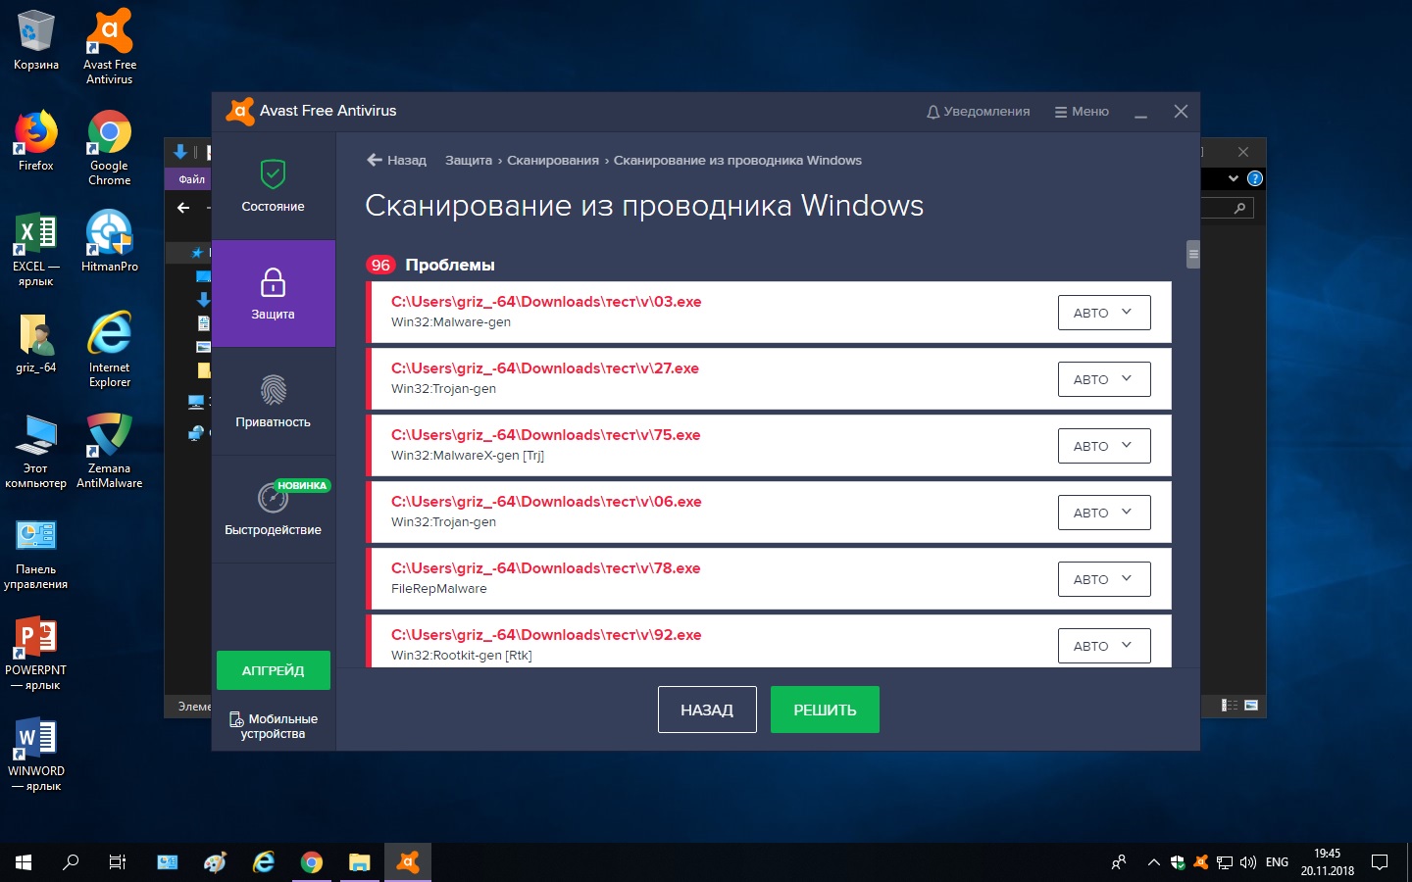Open the Приватность fingerprint section
Image resolution: width=1412 pixels, height=882 pixels.
[273, 401]
